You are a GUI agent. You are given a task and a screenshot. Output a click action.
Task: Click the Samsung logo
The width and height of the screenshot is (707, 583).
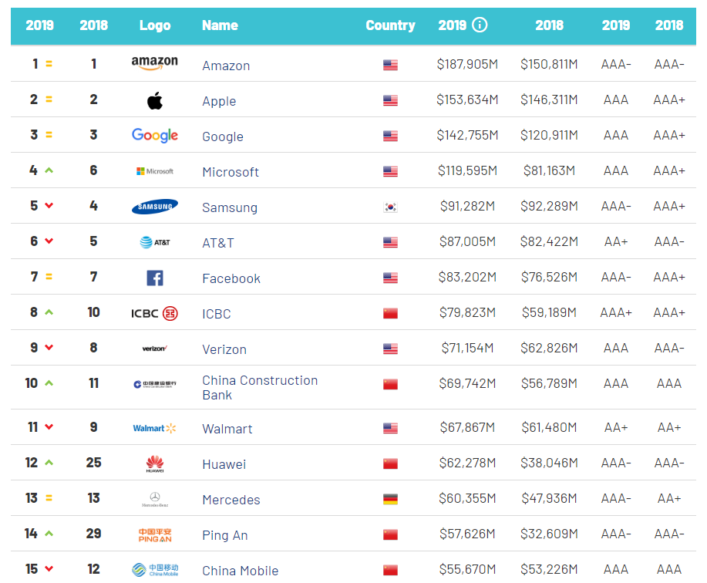tap(155, 207)
